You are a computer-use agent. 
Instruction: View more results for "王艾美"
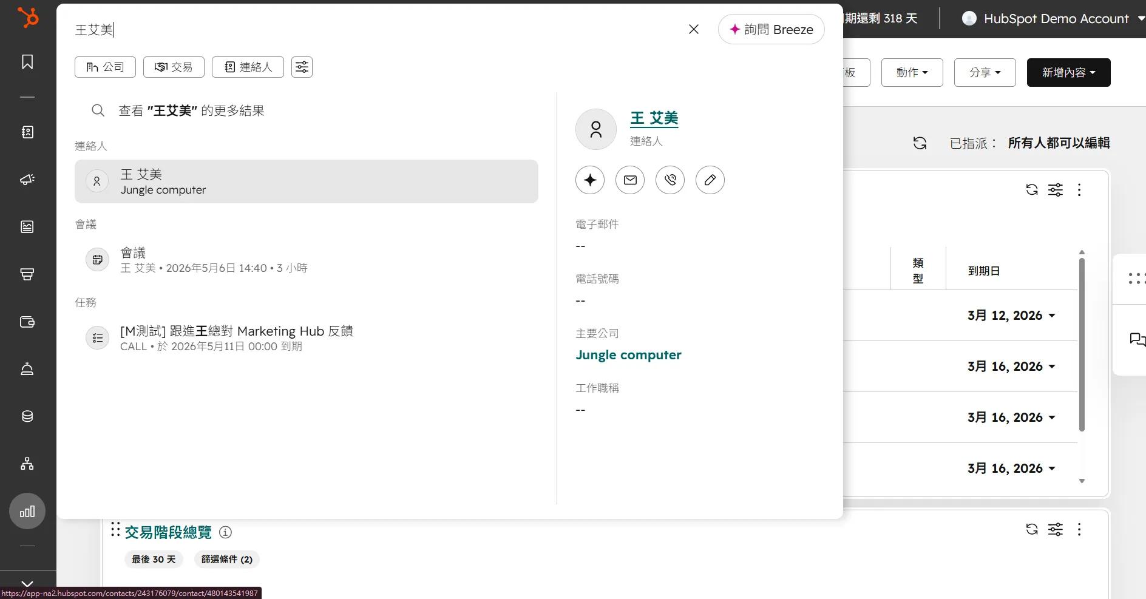tap(191, 110)
